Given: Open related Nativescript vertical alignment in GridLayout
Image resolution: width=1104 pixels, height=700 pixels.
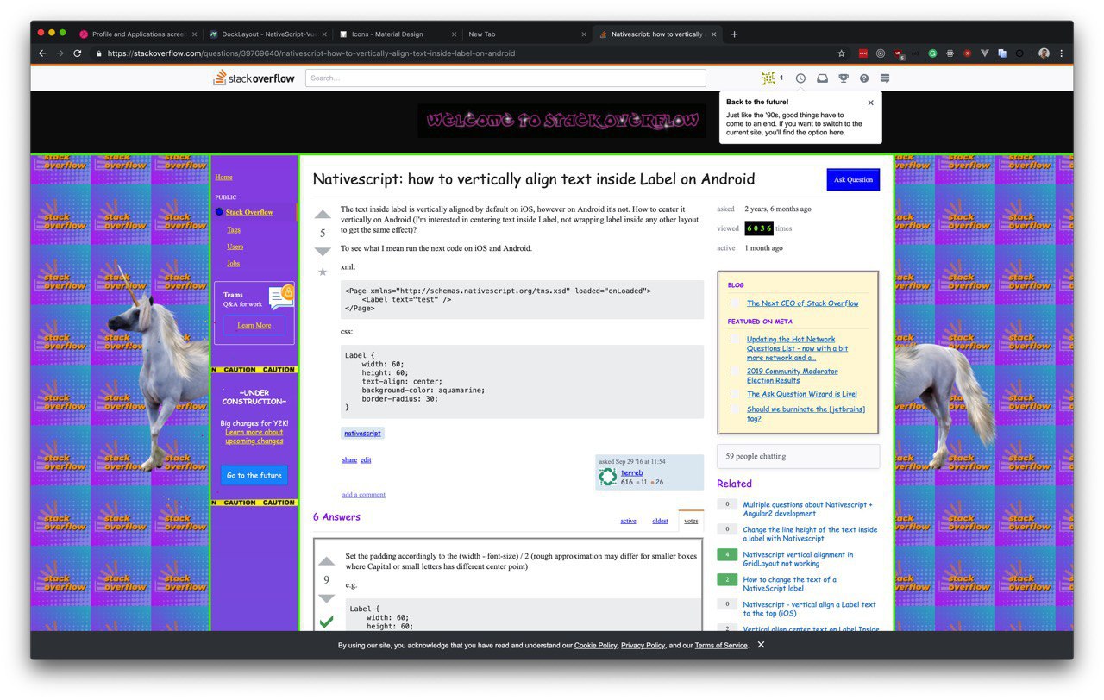Looking at the screenshot, I should [x=798, y=559].
